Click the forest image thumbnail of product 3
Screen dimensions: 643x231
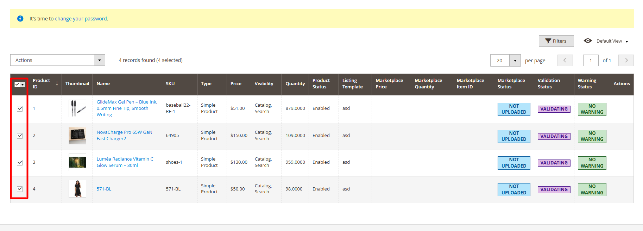coord(77,162)
